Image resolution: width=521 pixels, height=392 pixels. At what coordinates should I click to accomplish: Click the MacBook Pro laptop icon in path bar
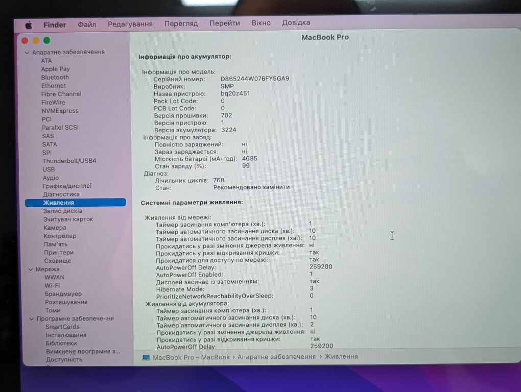coord(146,357)
